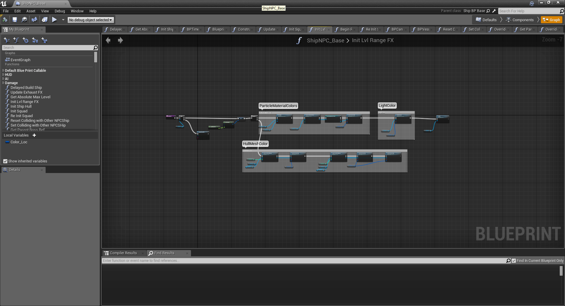Switch to the Compiler Results tab

tap(123, 253)
